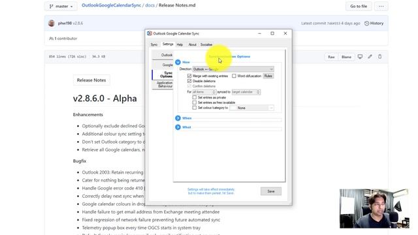Viewport: 418px width, 235px height.
Task: Open the Direction dropdown
Action: (x=233, y=69)
